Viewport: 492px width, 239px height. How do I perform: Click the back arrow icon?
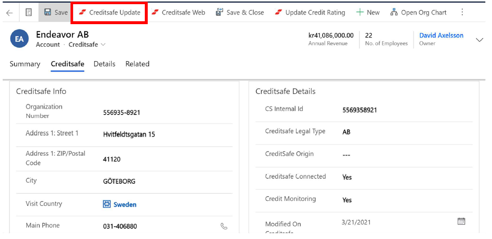click(x=9, y=13)
